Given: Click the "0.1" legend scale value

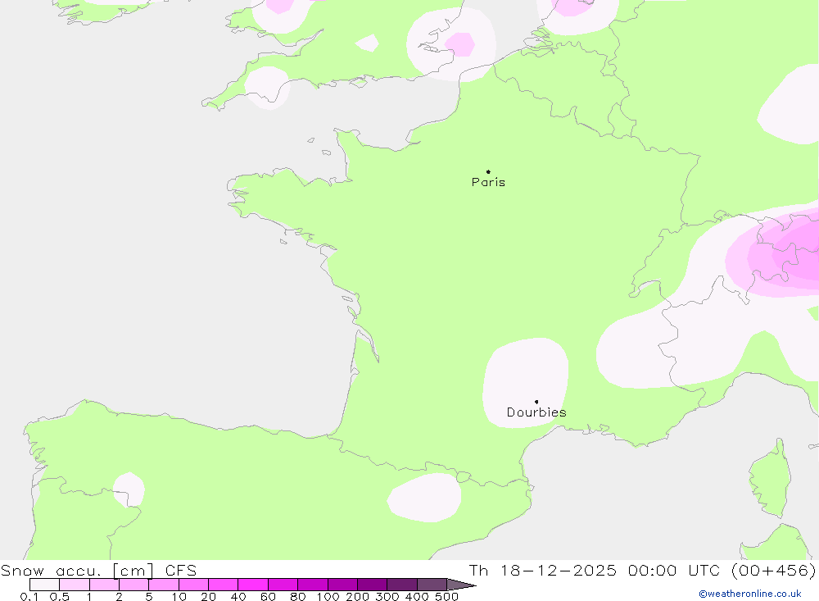Looking at the screenshot, I should point(29,597).
